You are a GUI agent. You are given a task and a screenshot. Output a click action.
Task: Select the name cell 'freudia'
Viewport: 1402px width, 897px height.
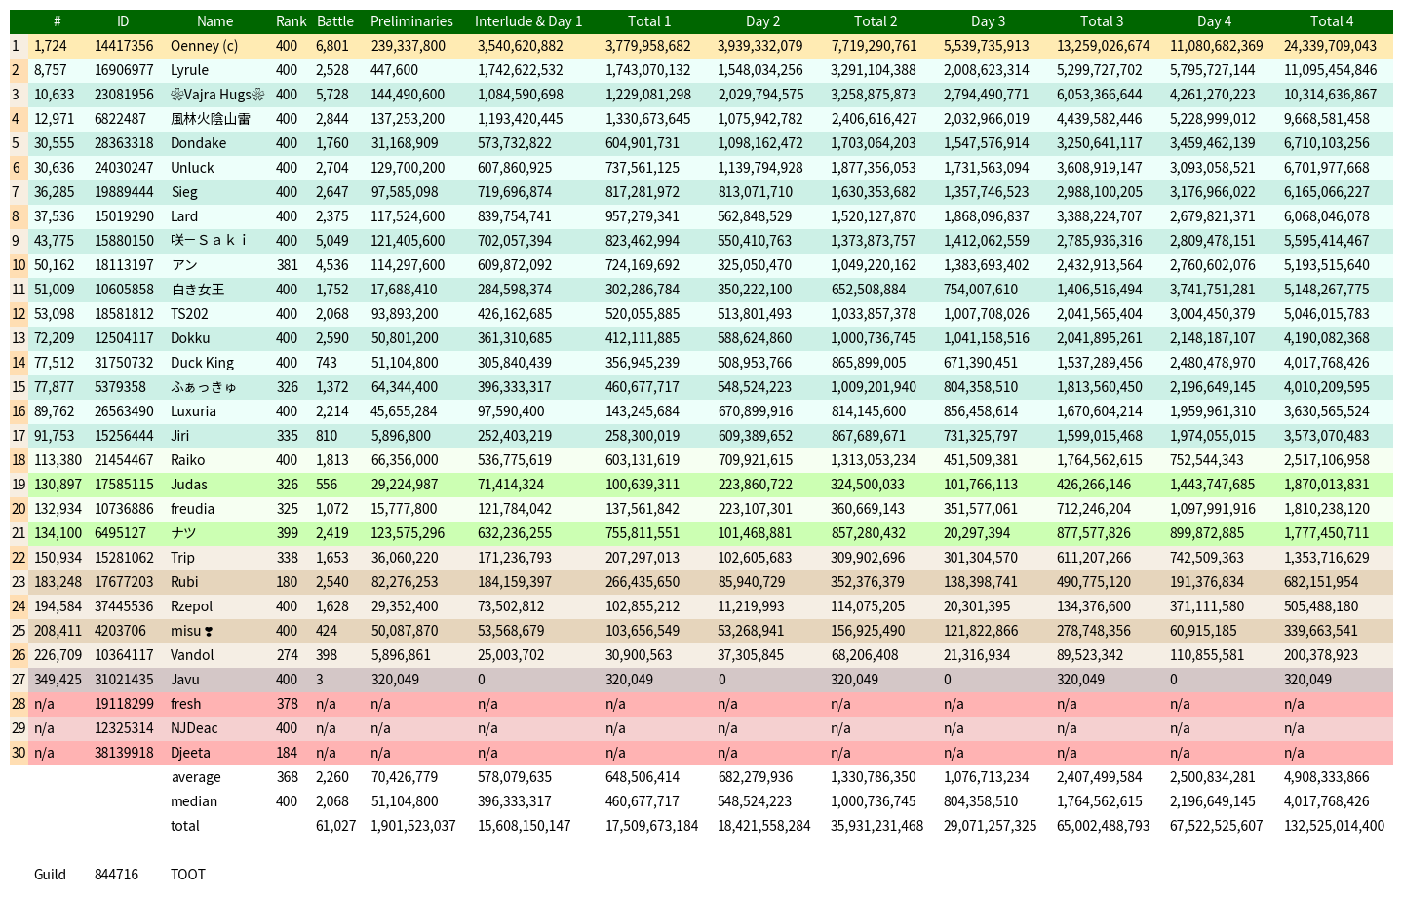pyautogui.click(x=192, y=509)
